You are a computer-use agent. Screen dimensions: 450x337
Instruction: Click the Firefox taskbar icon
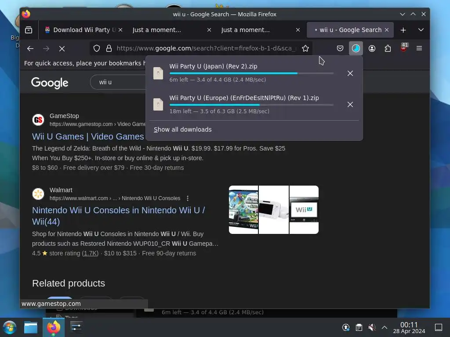(53, 327)
